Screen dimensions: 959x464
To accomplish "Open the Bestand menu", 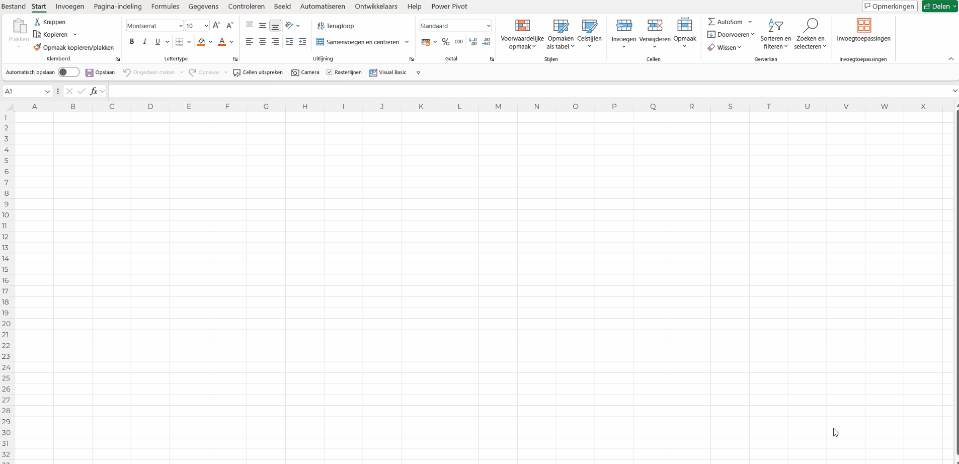I will [13, 7].
